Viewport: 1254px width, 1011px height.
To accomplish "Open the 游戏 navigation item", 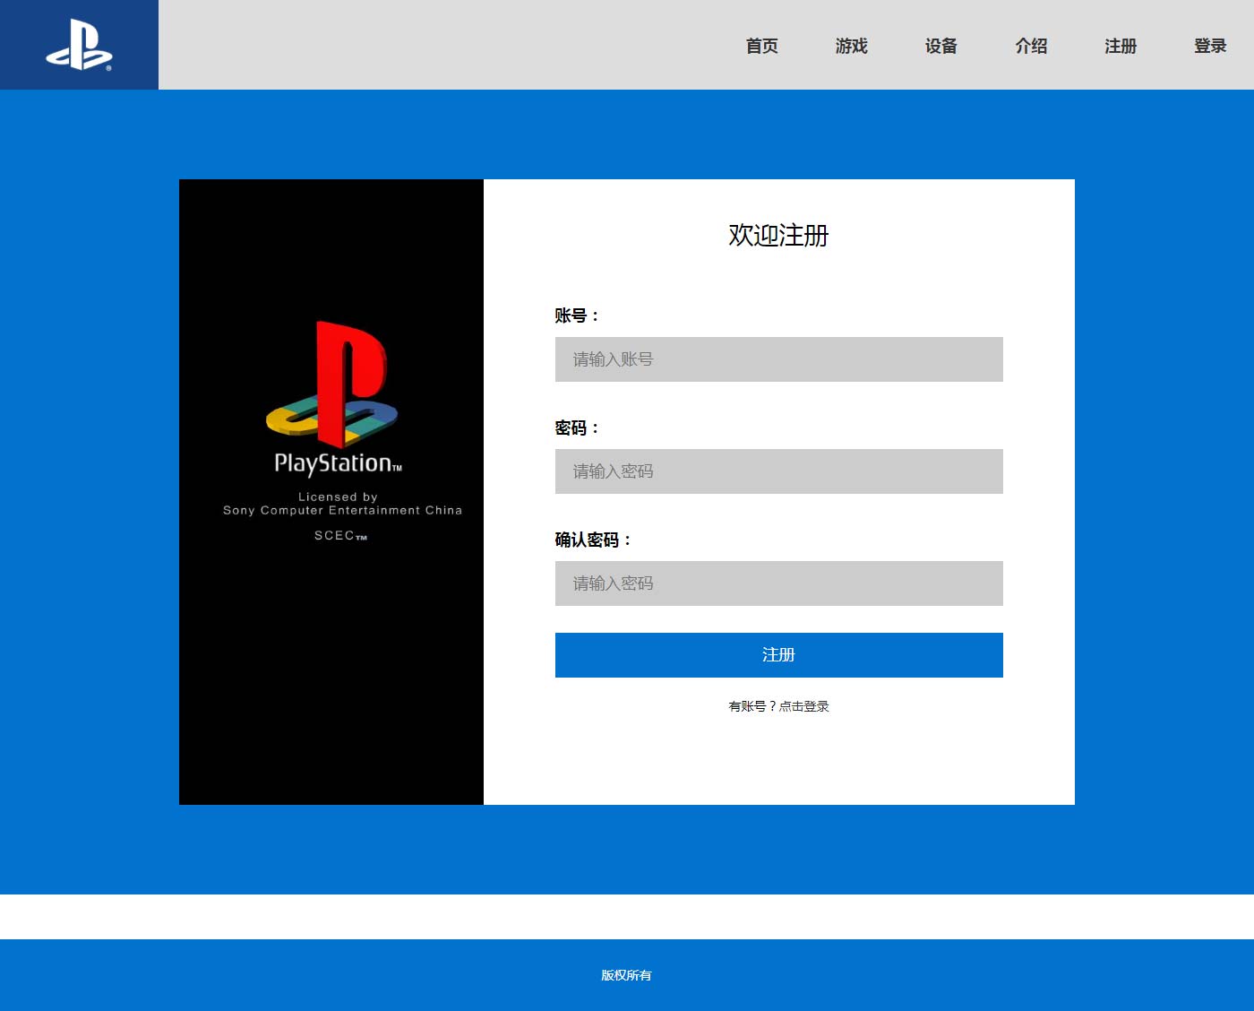I will click(x=852, y=46).
